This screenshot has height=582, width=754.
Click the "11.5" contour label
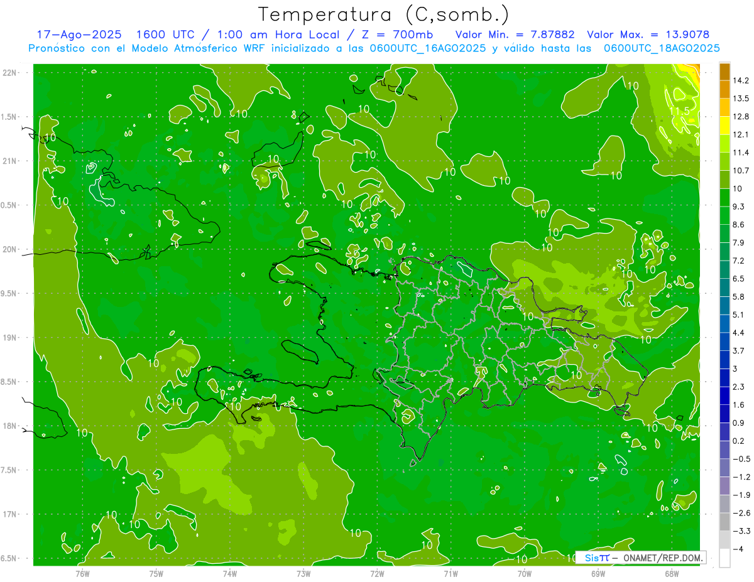pos(679,111)
